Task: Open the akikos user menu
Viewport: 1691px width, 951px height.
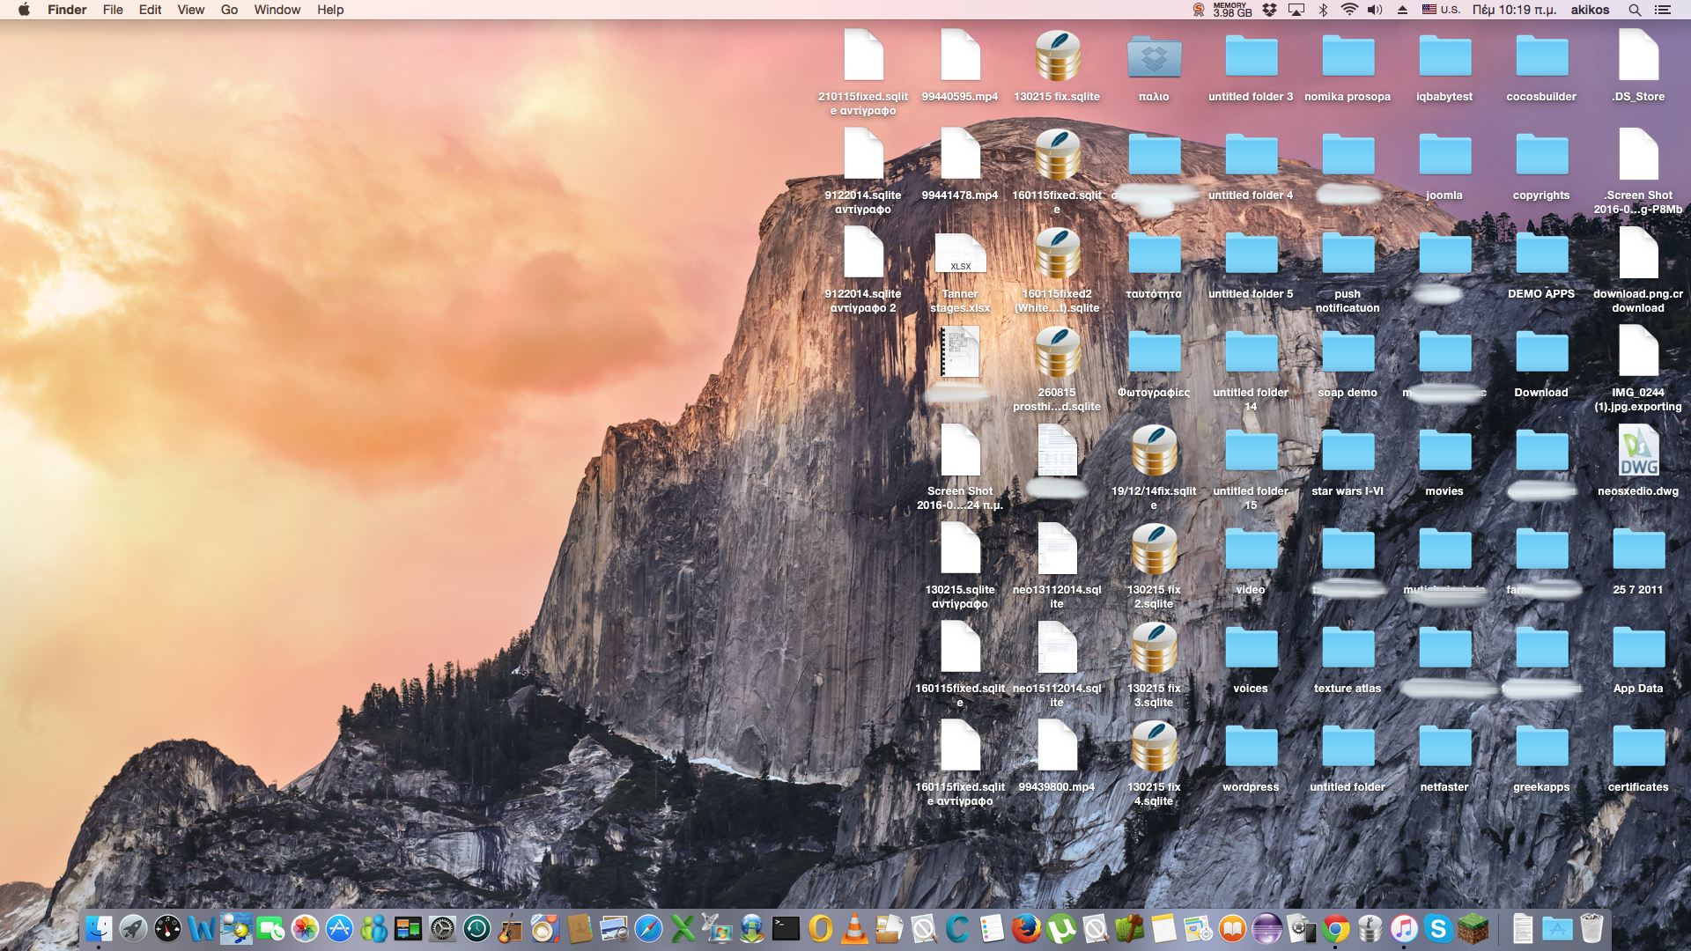Action: [x=1590, y=10]
